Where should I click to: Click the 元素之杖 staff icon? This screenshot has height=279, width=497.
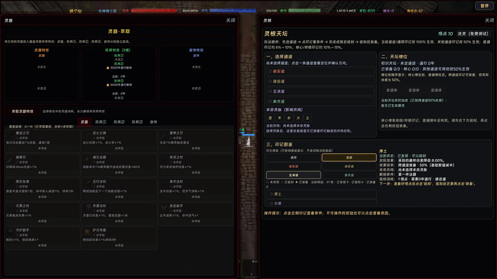click(10, 208)
